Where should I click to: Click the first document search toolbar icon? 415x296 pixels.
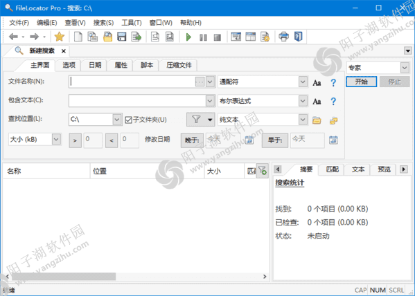[155, 37]
